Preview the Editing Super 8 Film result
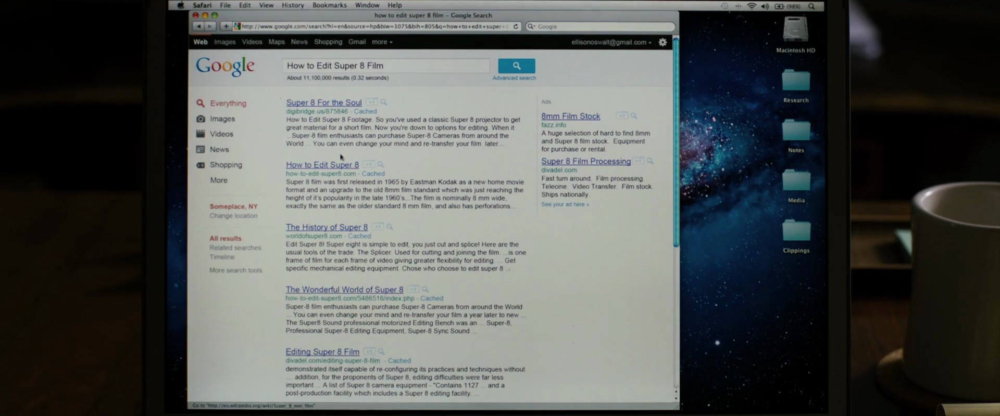The height and width of the screenshot is (416, 1000). (381, 352)
